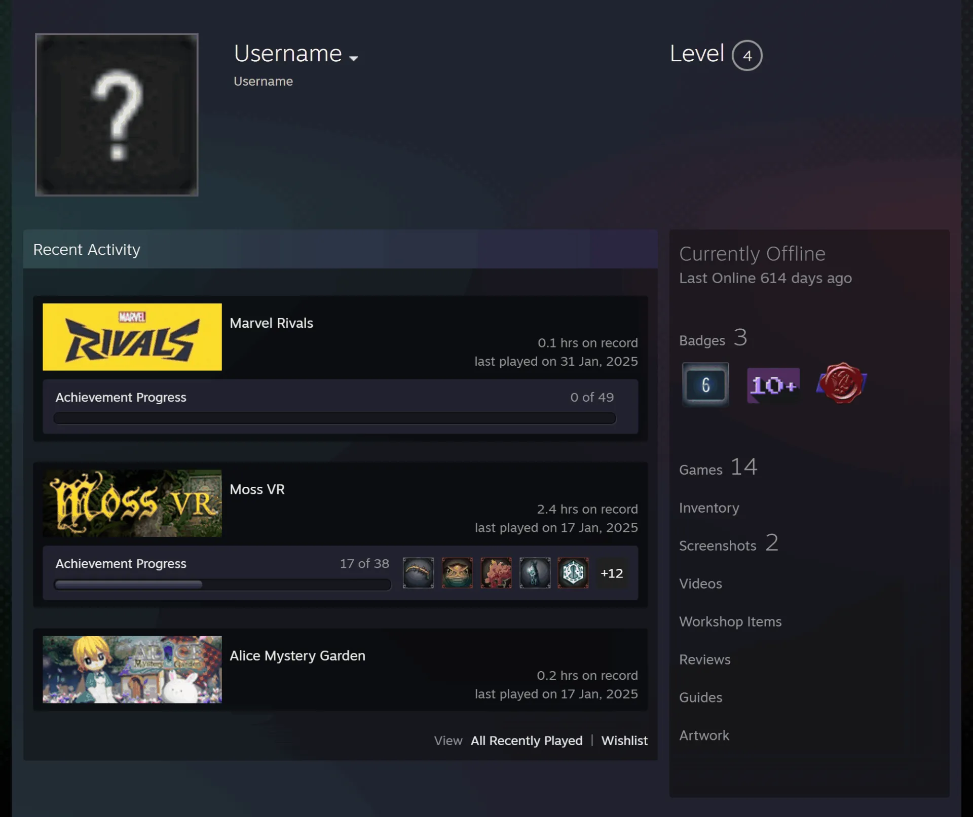Click the first Moss VR achievement icon
Viewport: 973px width, 817px height.
coord(418,573)
